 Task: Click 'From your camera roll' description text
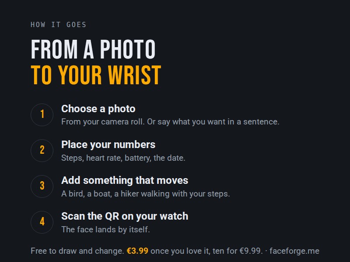170,122
